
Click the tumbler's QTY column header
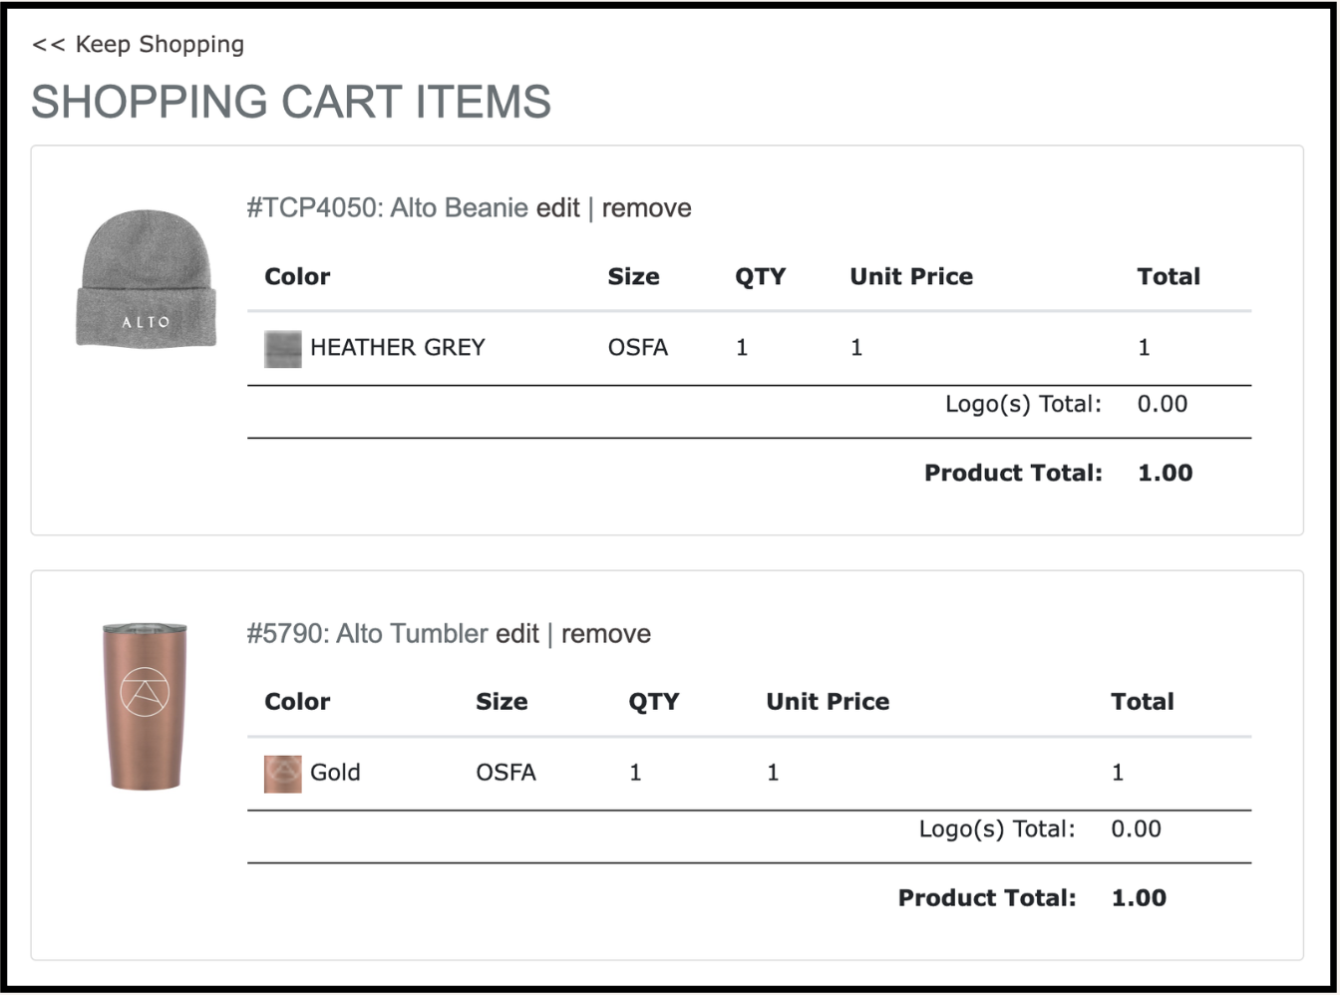pos(653,702)
